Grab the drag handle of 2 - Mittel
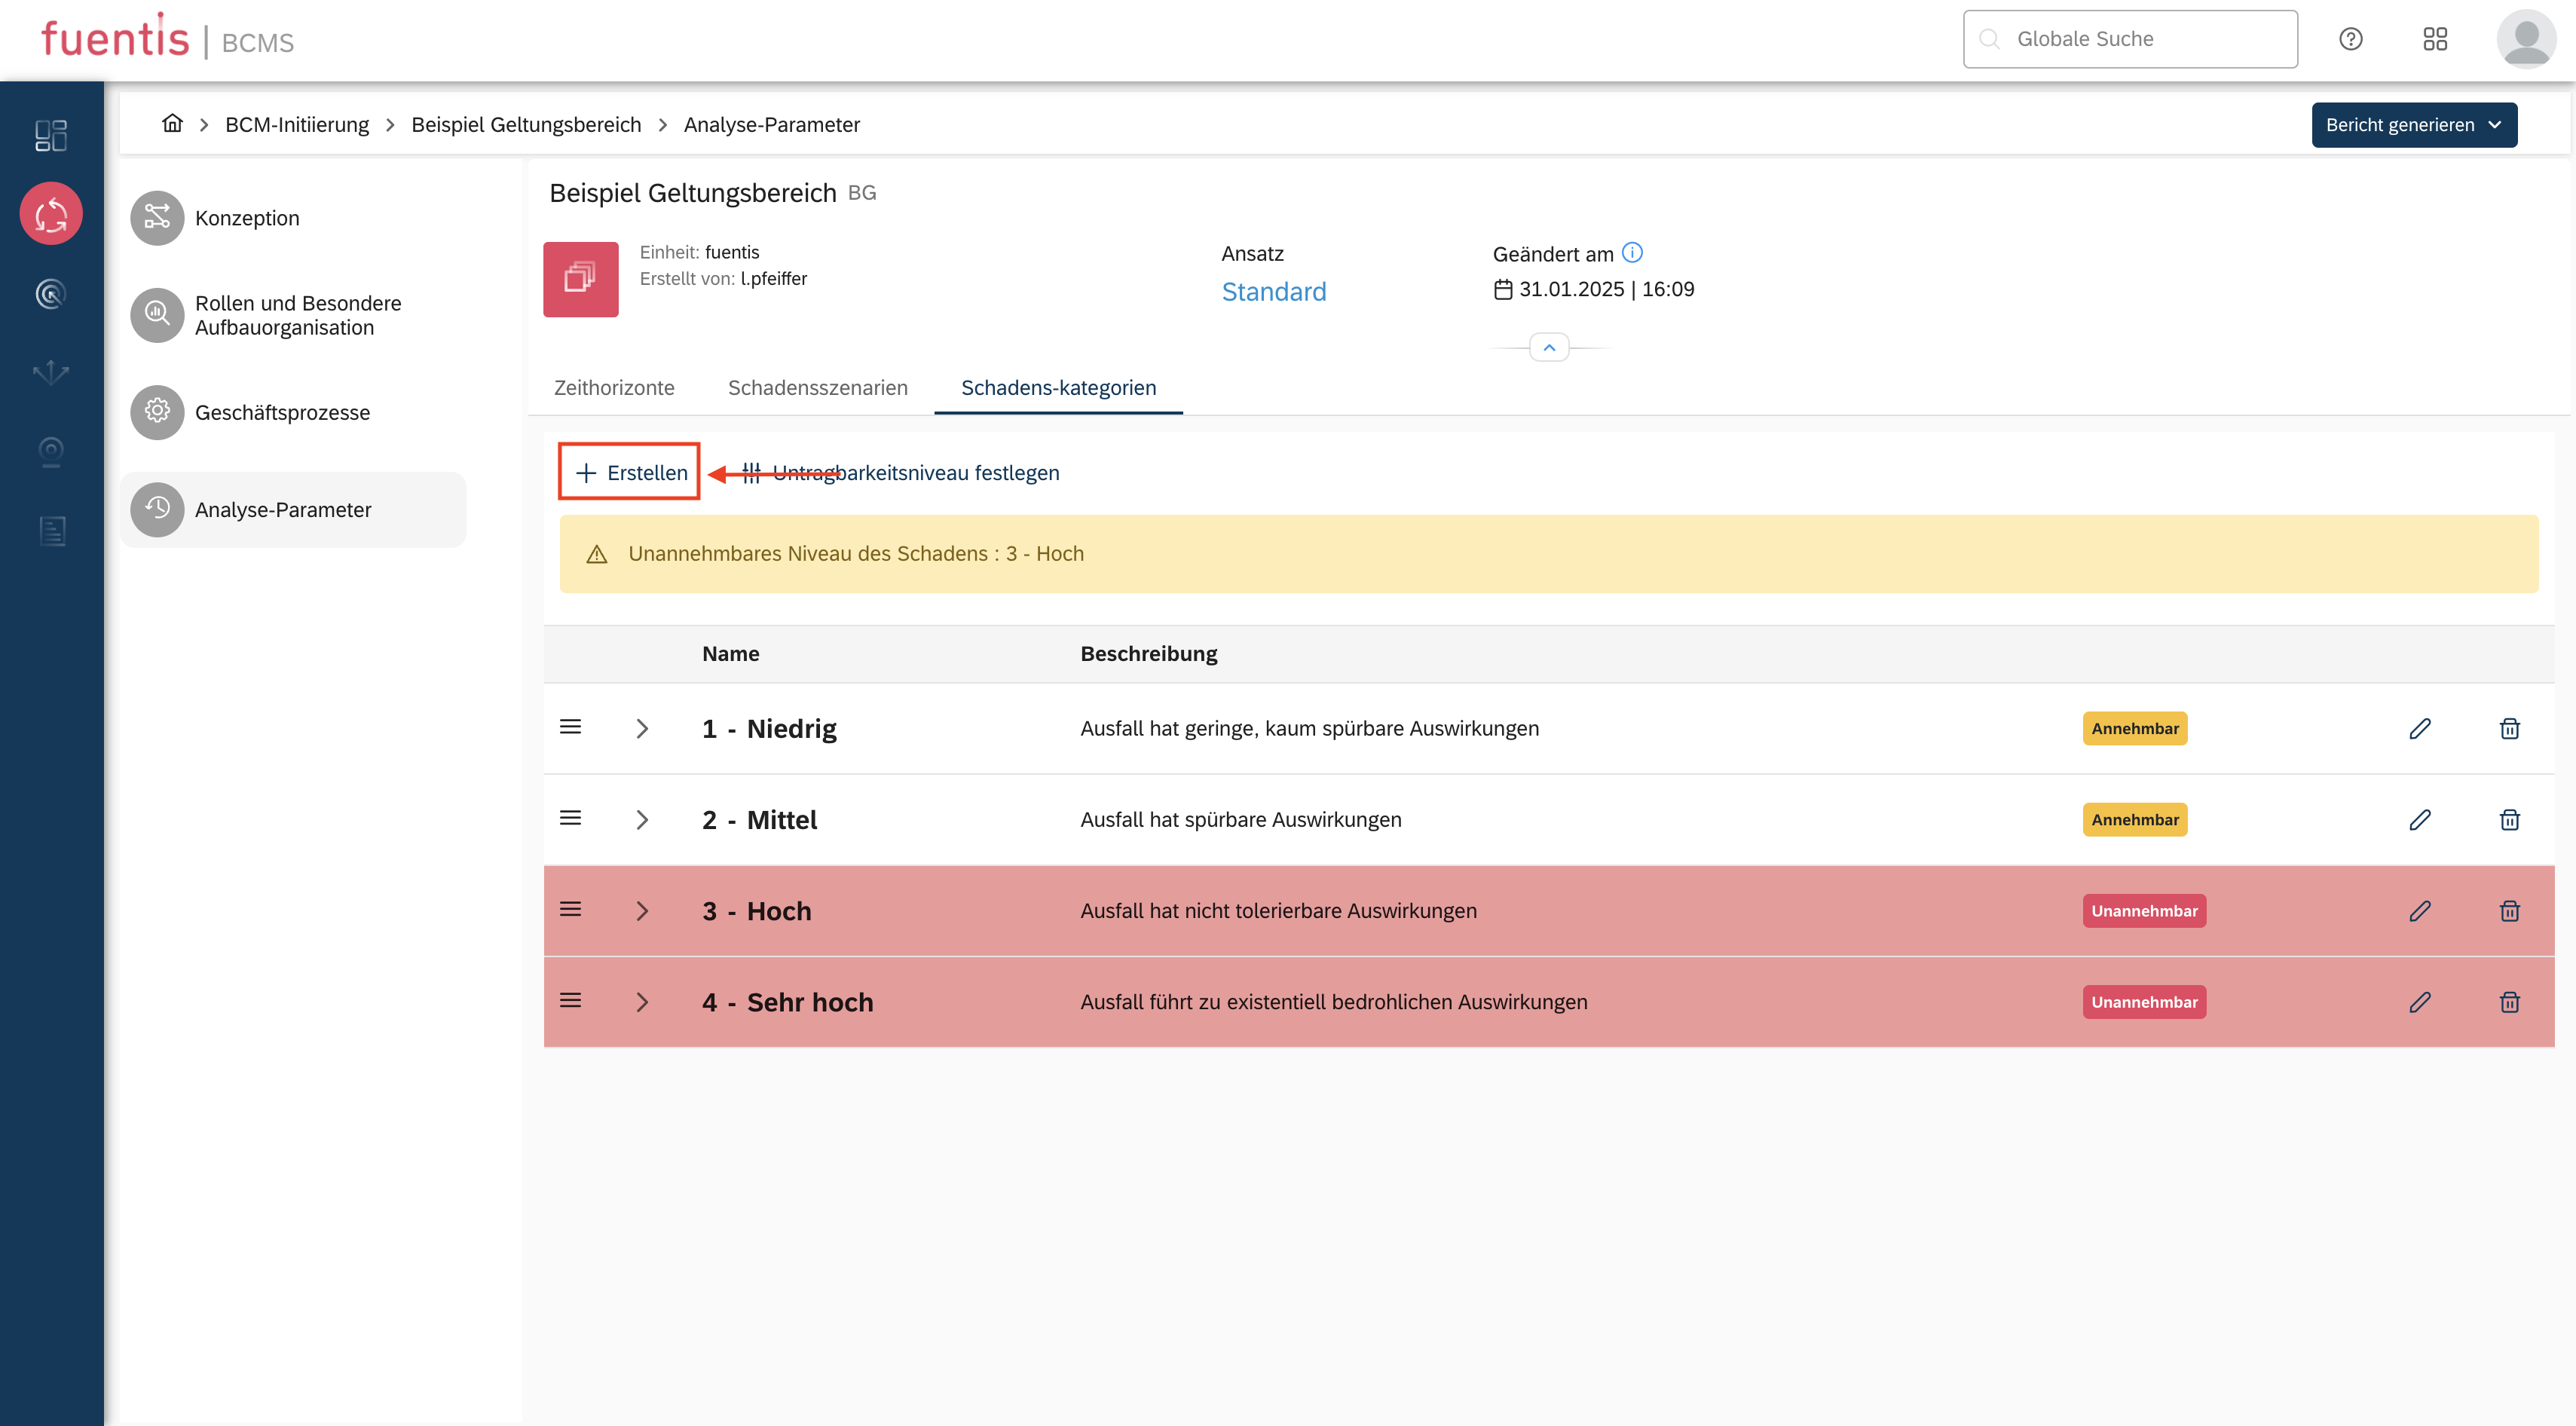2576x1426 pixels. click(570, 818)
